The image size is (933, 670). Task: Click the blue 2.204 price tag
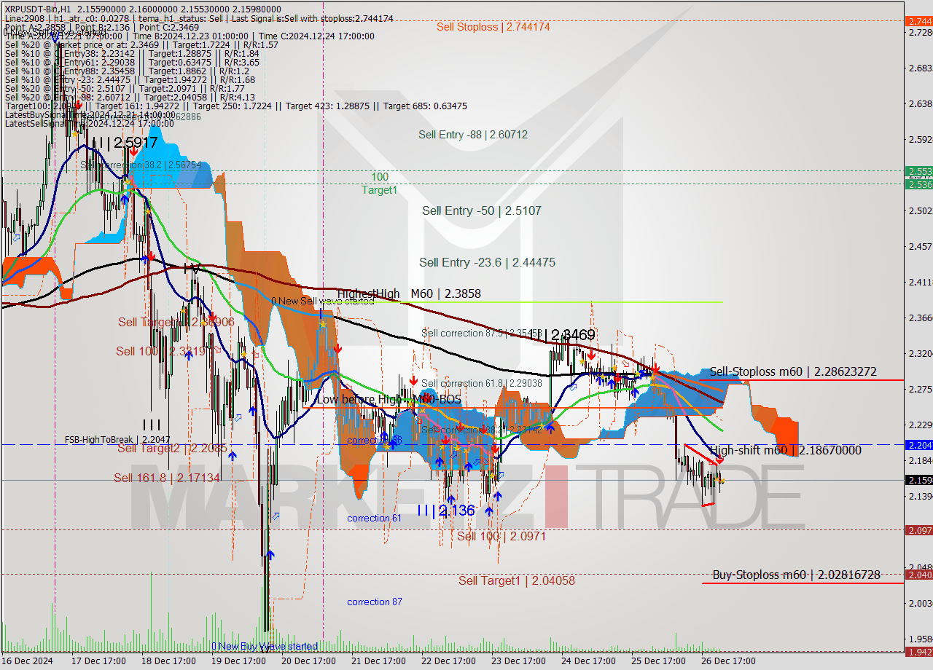tap(918, 444)
